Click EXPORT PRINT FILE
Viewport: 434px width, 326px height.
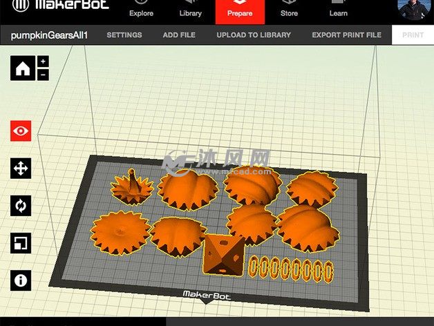pyautogui.click(x=346, y=35)
